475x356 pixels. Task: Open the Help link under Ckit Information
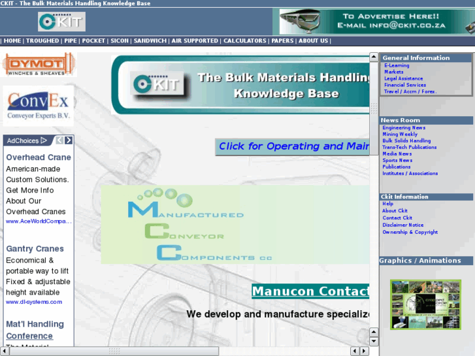point(387,204)
